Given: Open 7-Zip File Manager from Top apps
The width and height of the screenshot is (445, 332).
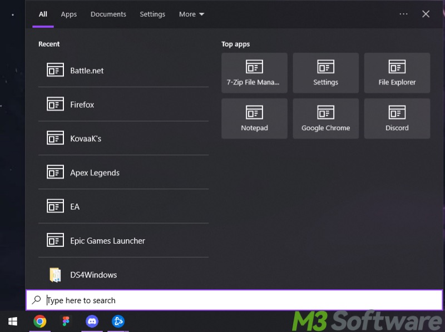Looking at the screenshot, I should pos(254,73).
